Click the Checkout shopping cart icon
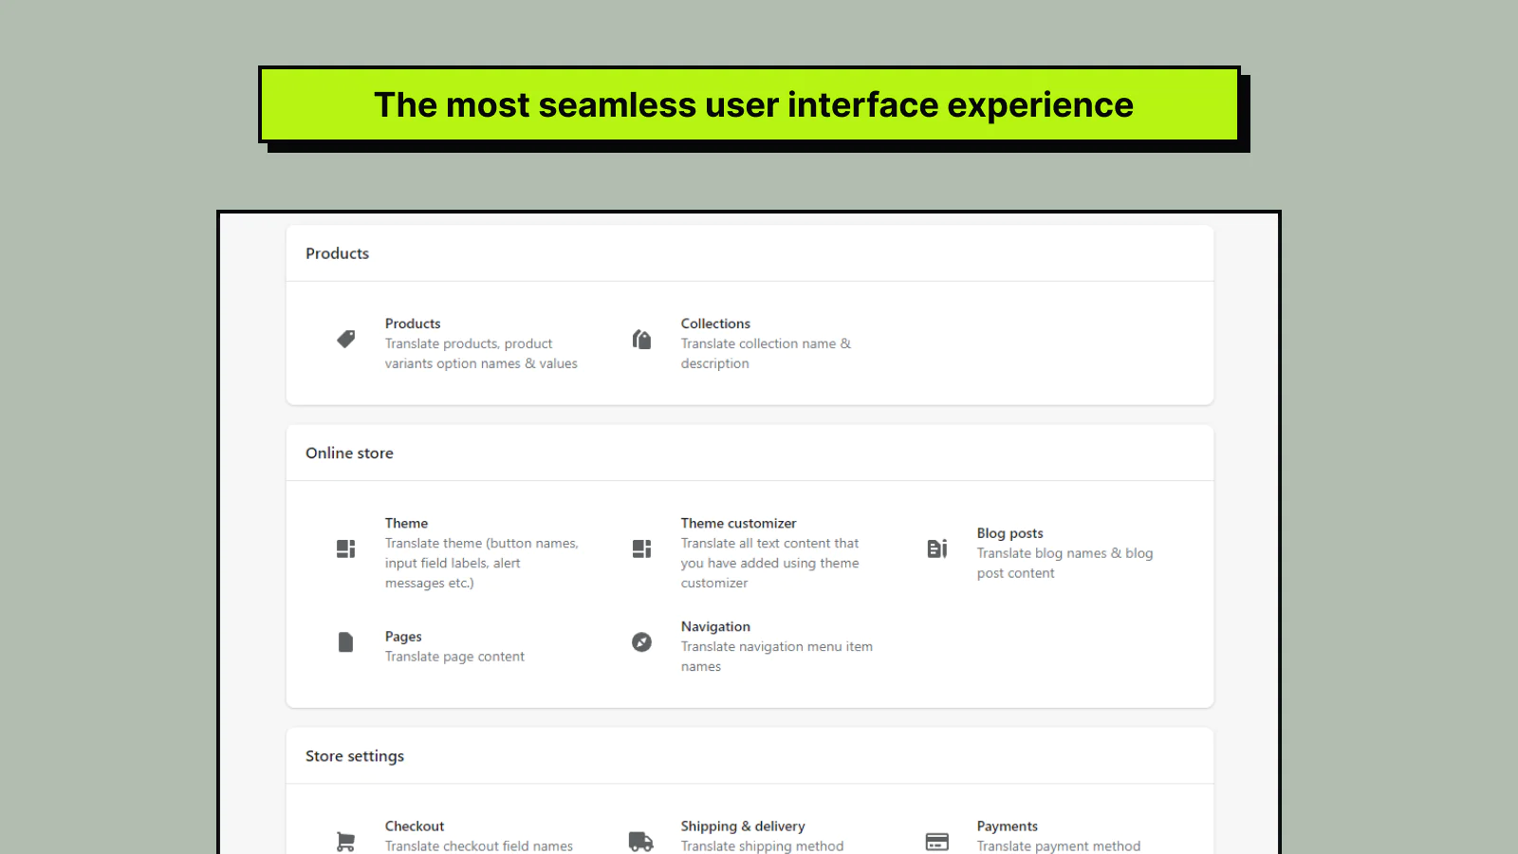This screenshot has height=854, width=1518. (x=346, y=841)
